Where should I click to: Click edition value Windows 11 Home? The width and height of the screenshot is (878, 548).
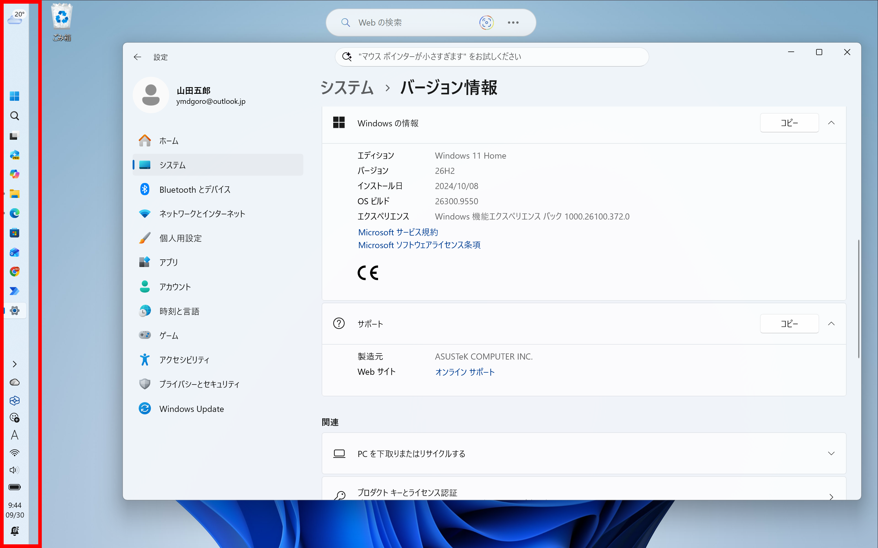471,156
